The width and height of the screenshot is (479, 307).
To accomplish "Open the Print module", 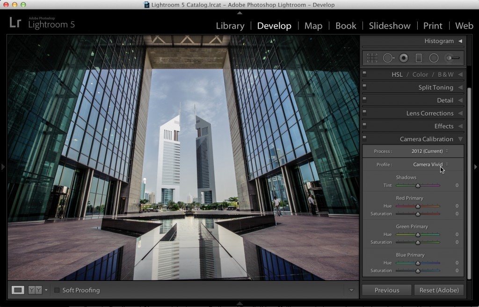I will tap(433, 26).
